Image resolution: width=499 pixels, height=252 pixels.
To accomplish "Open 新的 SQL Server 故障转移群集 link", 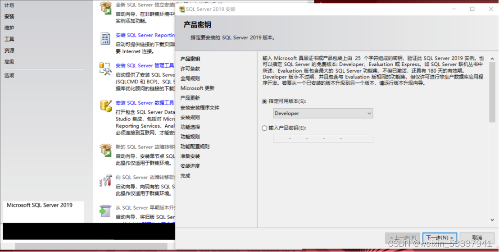I will pos(145,147).
